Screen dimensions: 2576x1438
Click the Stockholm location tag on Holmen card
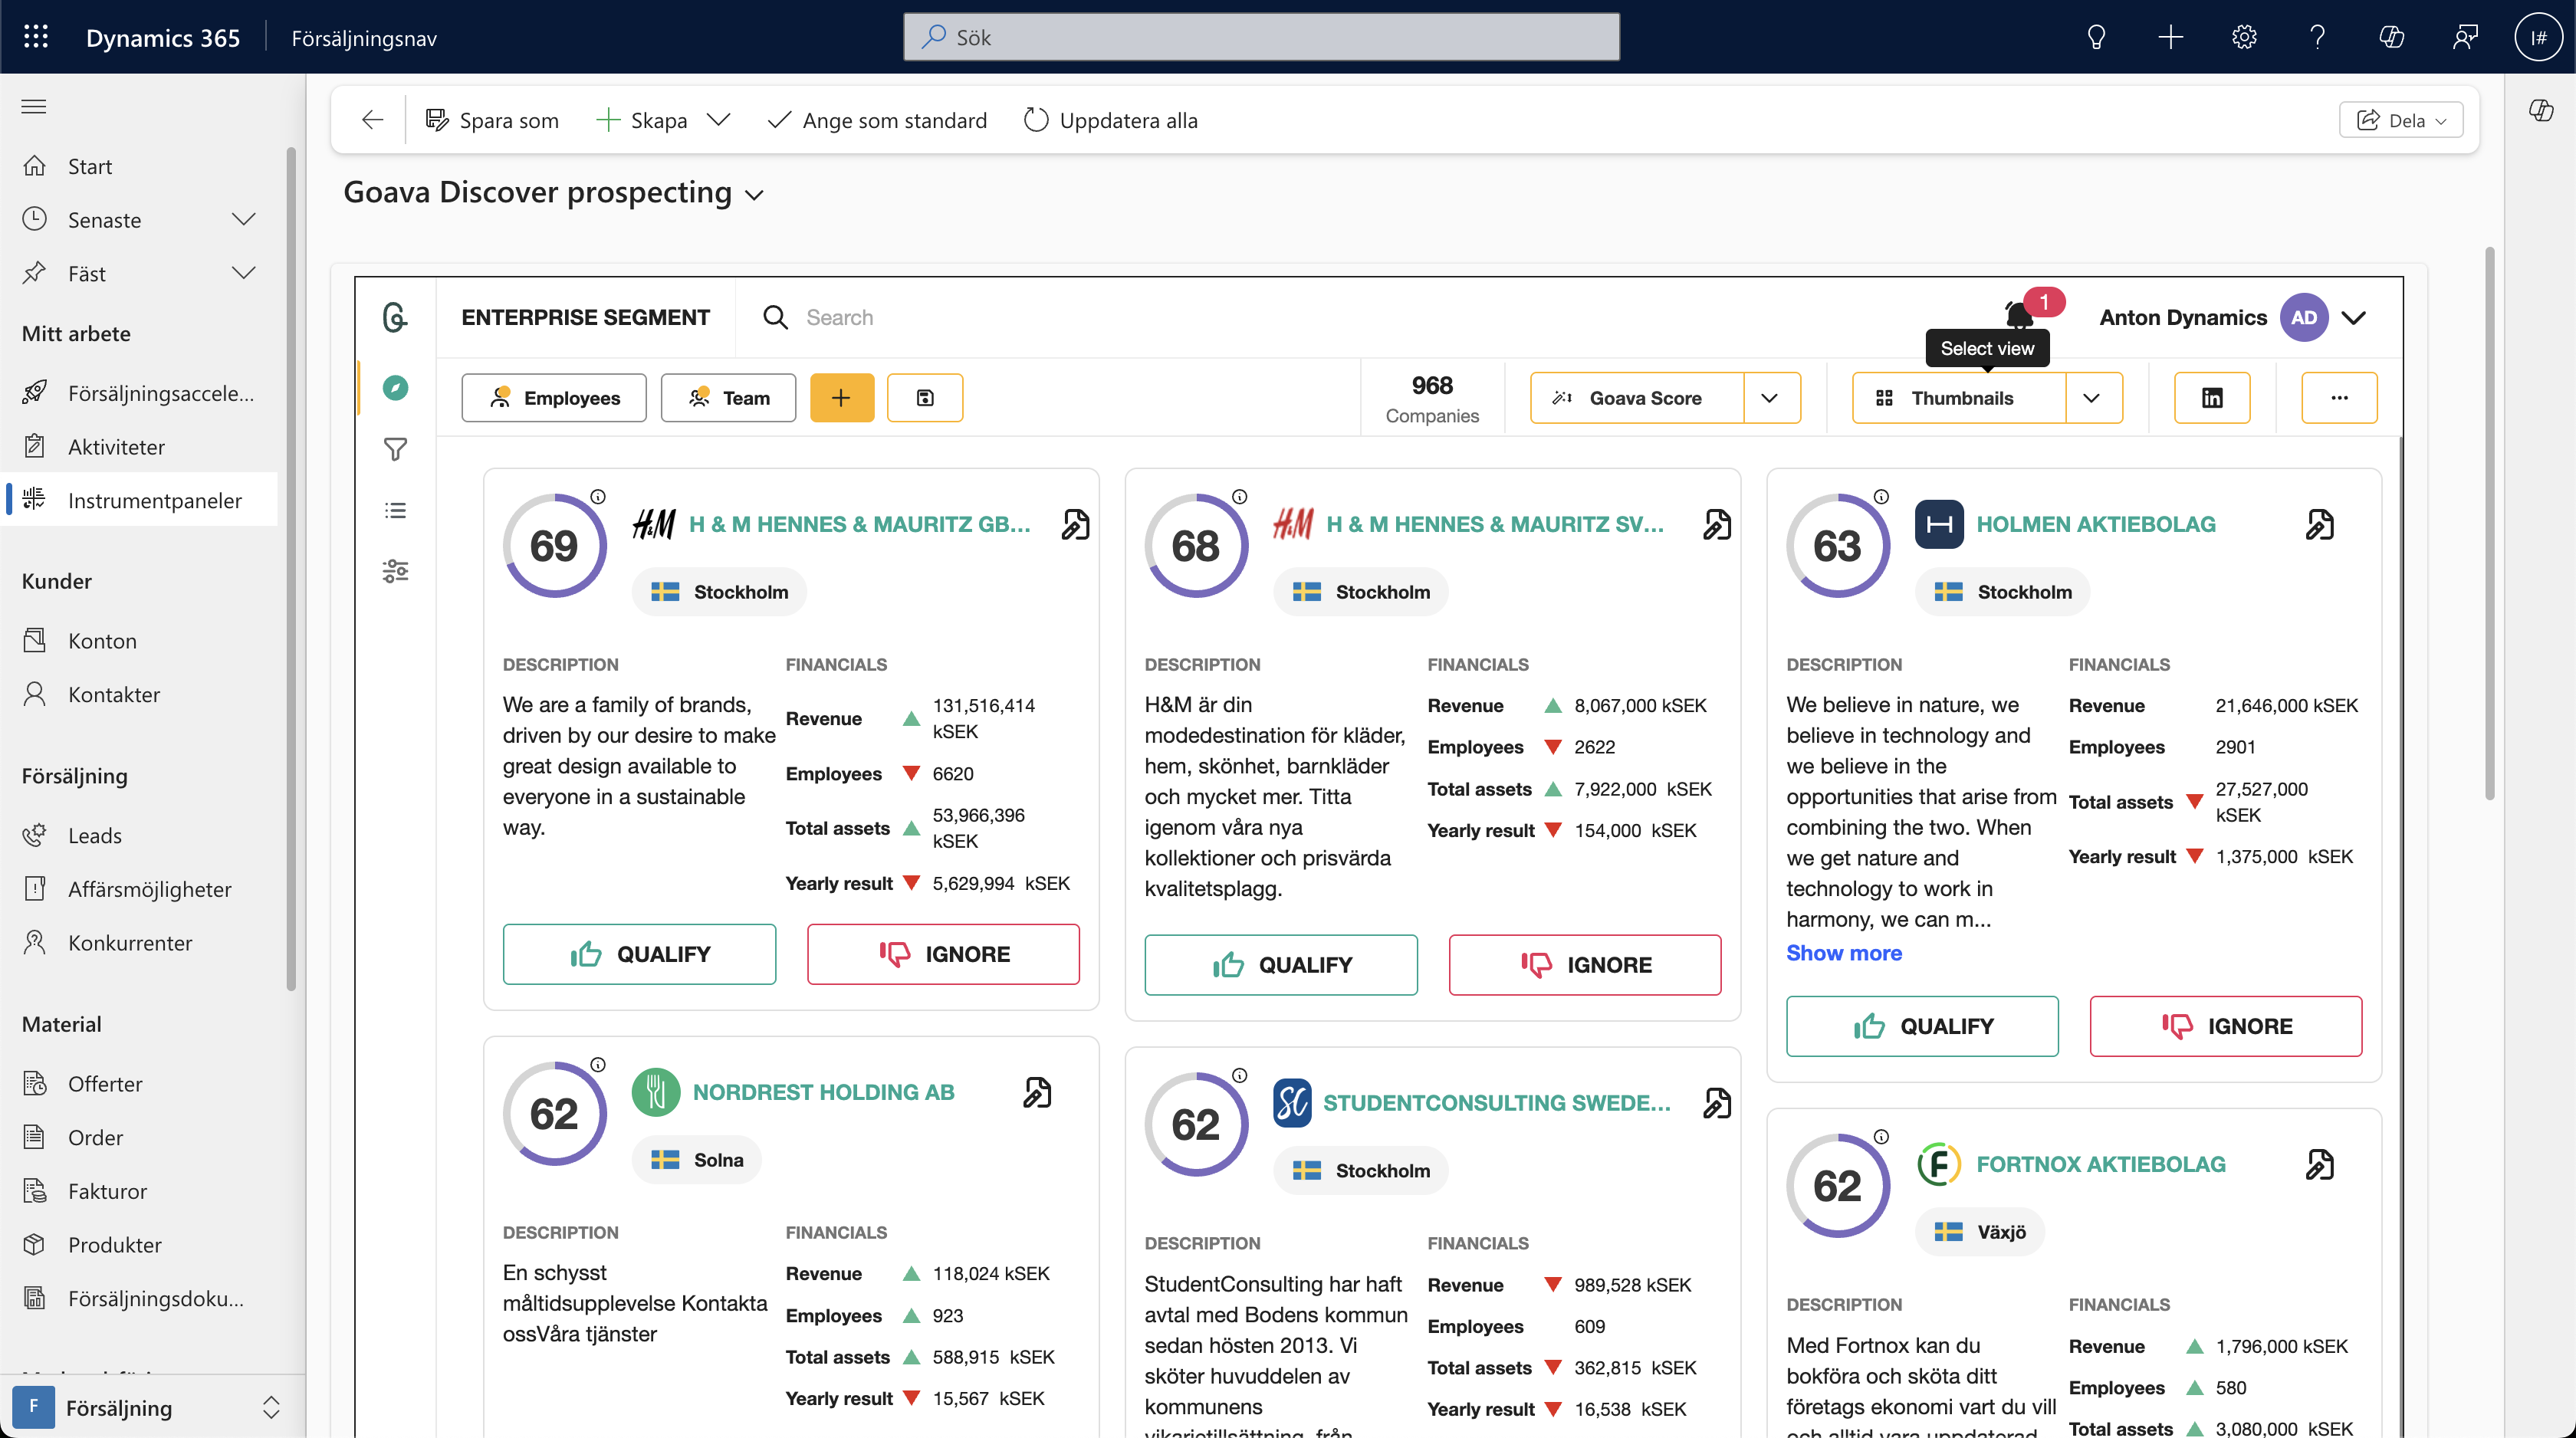(2003, 592)
